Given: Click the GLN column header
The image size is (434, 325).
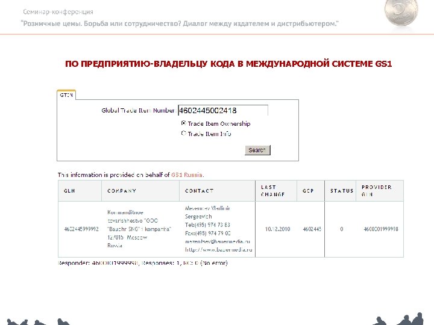Looking at the screenshot, I should (x=80, y=191).
